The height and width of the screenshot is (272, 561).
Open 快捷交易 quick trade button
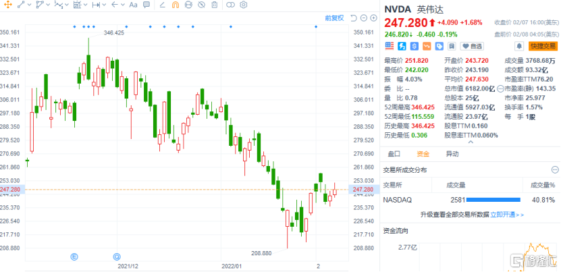(543, 46)
